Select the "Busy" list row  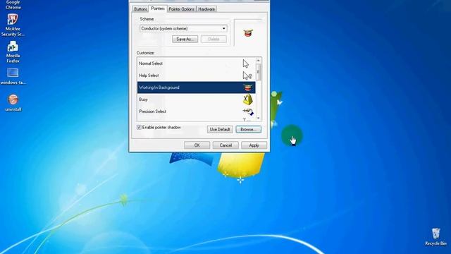[196, 99]
